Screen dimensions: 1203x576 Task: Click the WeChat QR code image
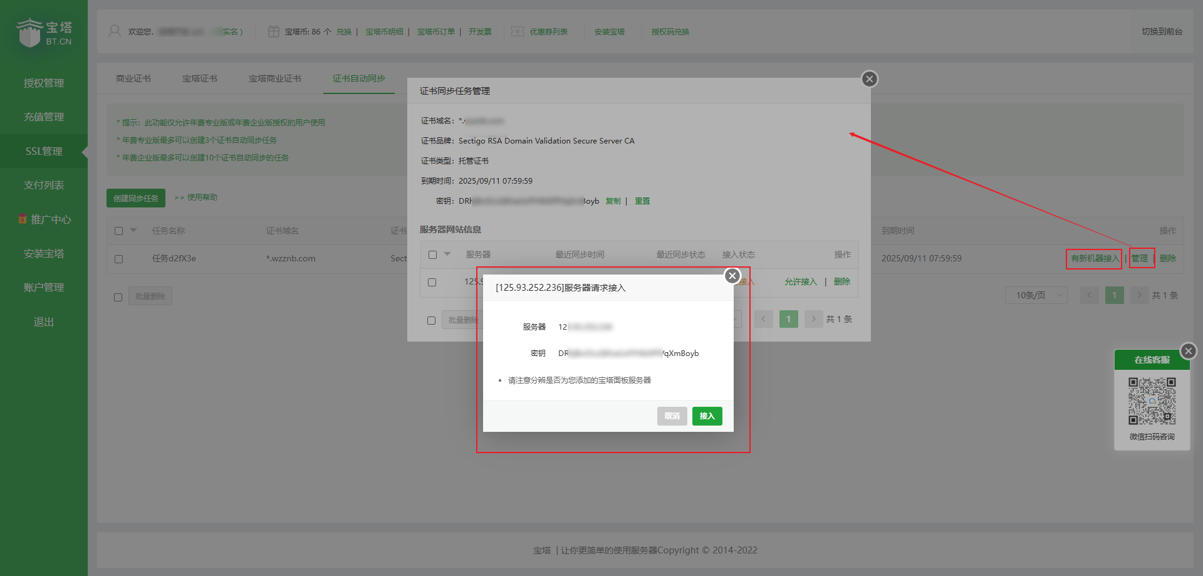pos(1152,401)
